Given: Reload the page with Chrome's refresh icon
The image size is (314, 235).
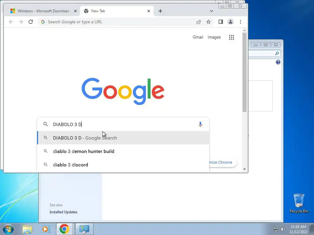Looking at the screenshot, I should point(31,22).
